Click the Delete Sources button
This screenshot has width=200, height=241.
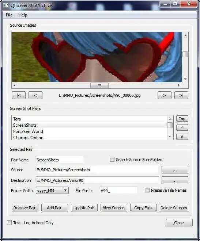174,208
